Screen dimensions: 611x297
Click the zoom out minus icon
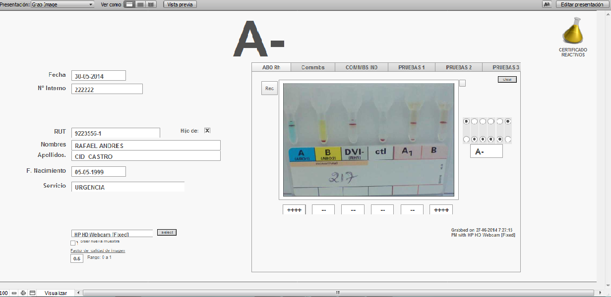14,293
